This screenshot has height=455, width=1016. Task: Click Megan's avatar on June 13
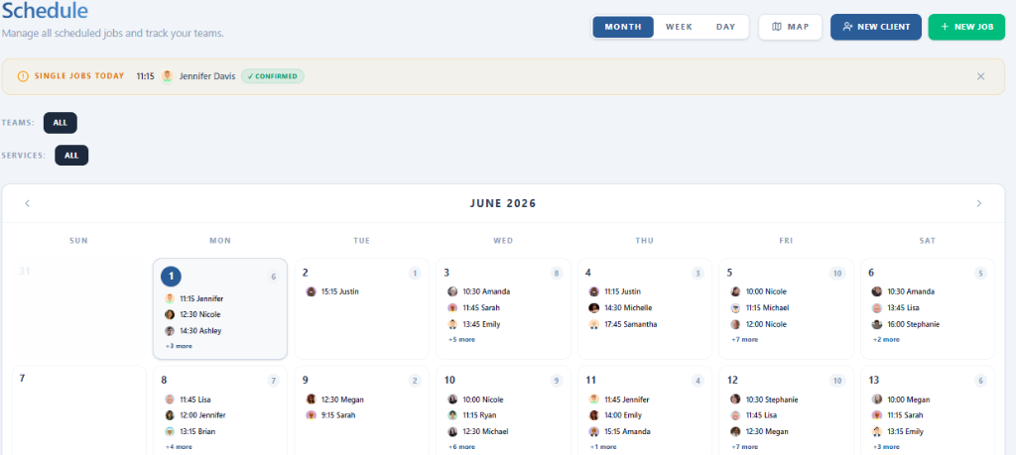pyautogui.click(x=877, y=399)
